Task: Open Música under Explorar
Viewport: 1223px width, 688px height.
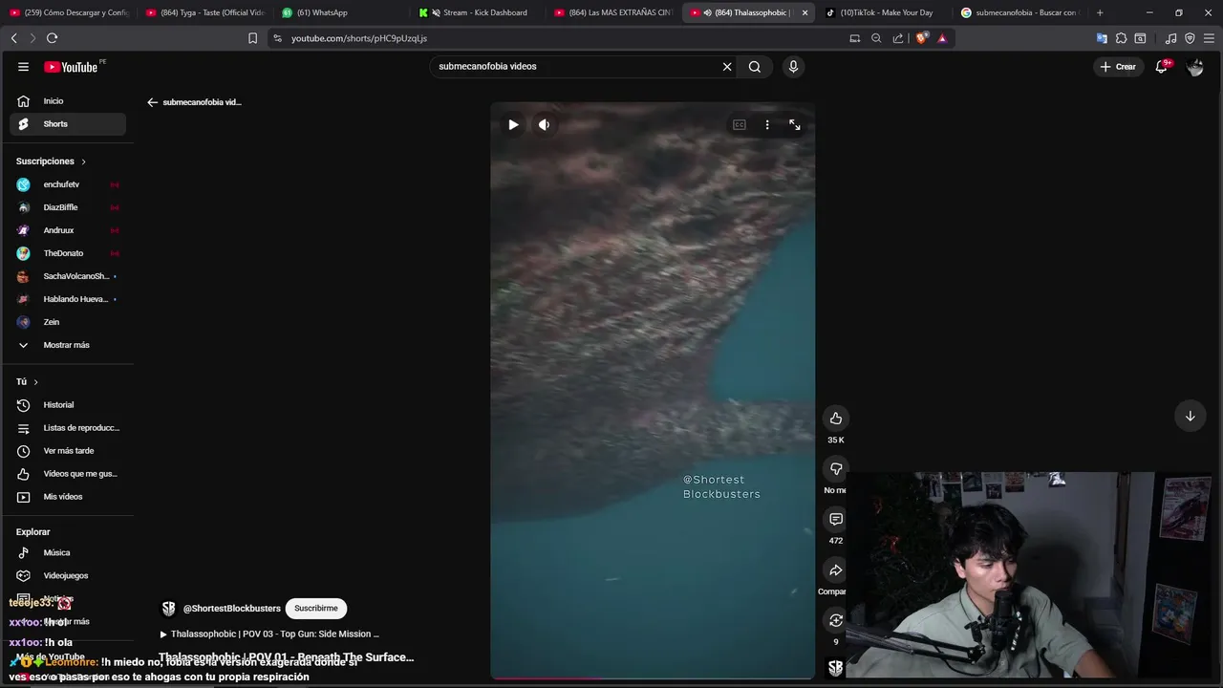Action: pyautogui.click(x=68, y=553)
